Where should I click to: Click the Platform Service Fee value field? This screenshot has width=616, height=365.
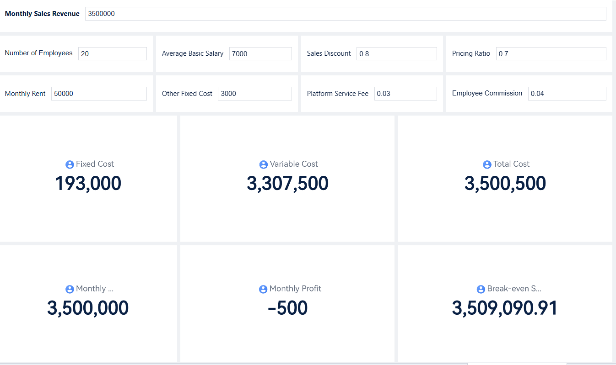click(405, 94)
